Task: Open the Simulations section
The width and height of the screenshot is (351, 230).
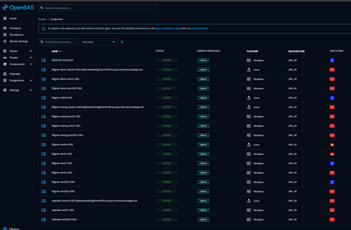Action: point(16,35)
